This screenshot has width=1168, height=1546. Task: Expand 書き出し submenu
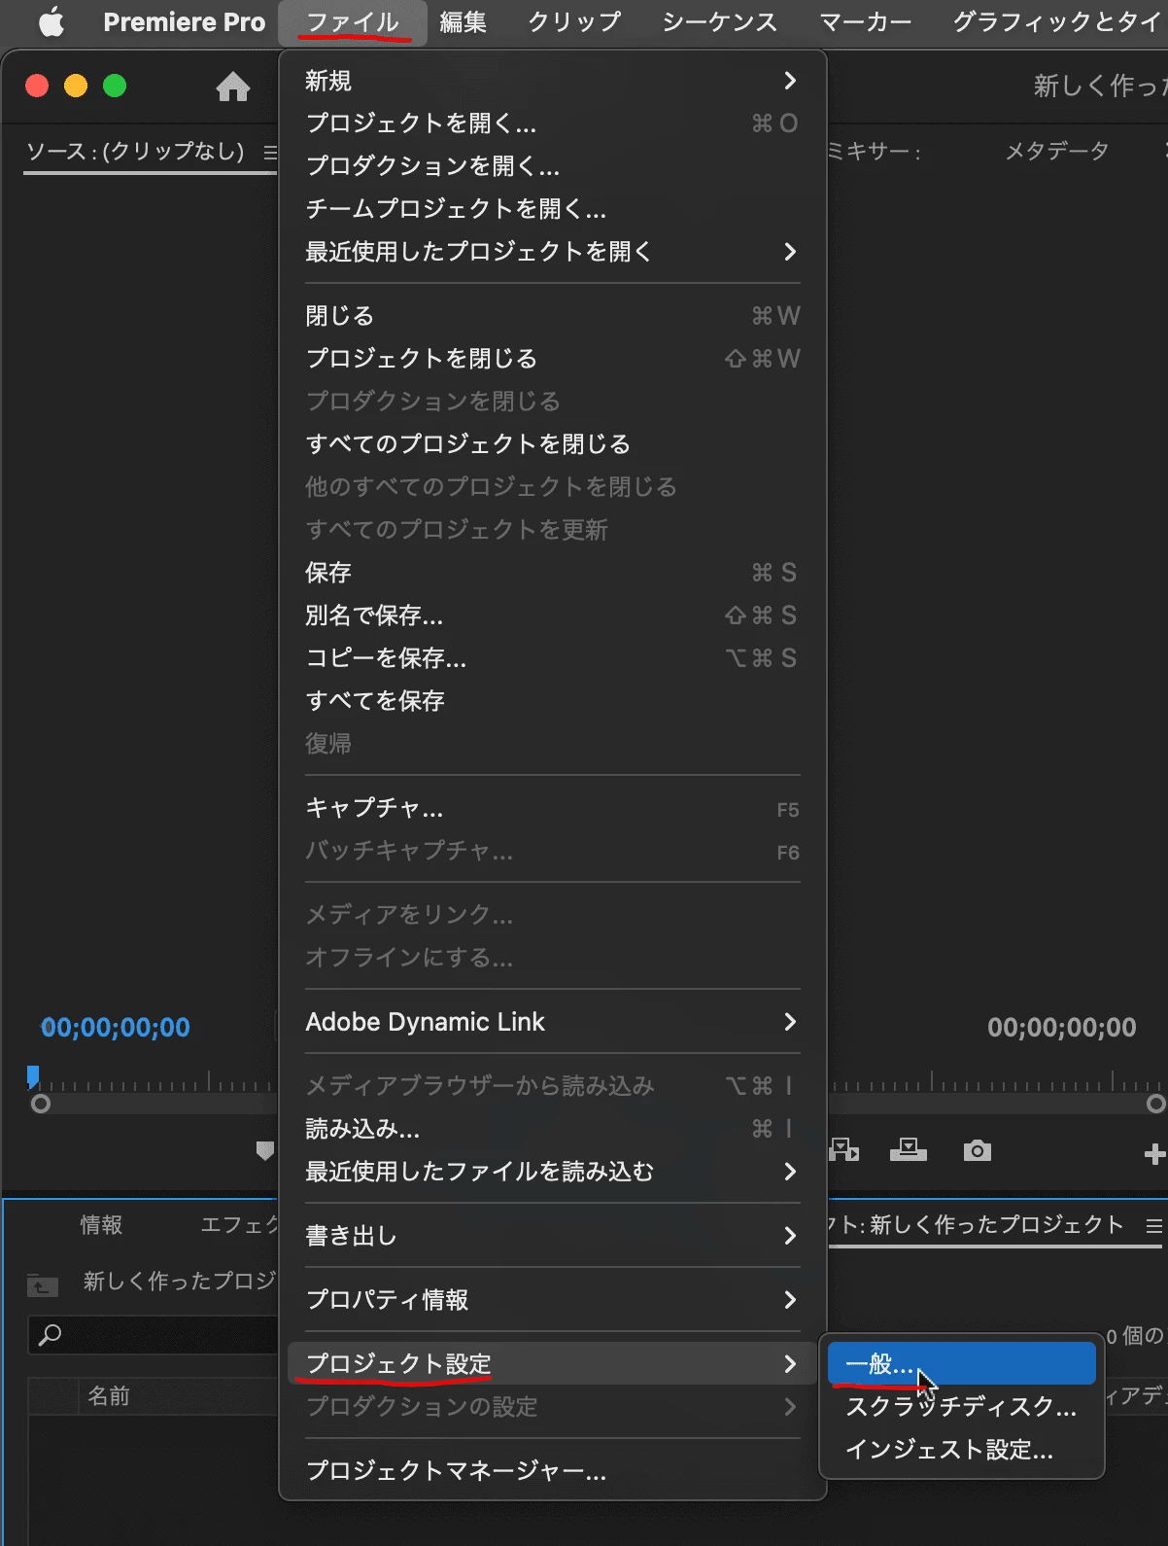click(x=552, y=1236)
